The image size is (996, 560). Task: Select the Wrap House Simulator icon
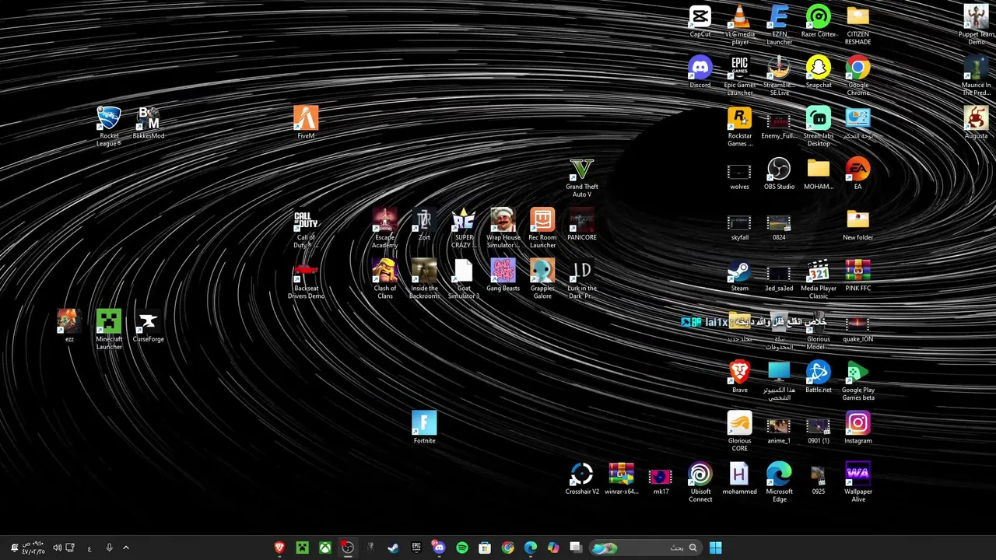tap(503, 229)
